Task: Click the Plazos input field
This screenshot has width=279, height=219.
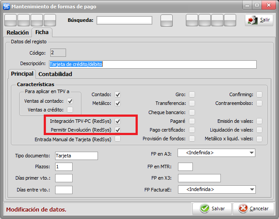Action: tap(64, 167)
